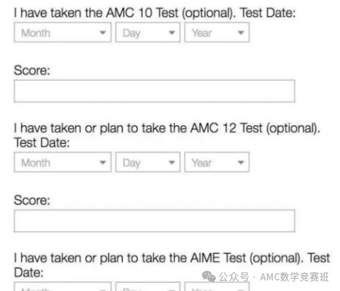The image size is (340, 291).
Task: Open the AMC 10 test Day dropdown
Action: click(148, 32)
